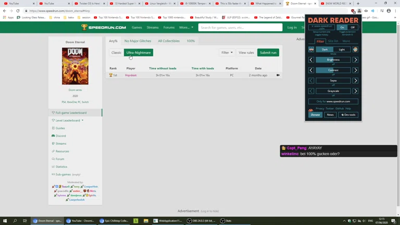Viewport: 400px width, 225px height.
Task: Decrease Contrast with the left arrow
Action: [x=311, y=70]
